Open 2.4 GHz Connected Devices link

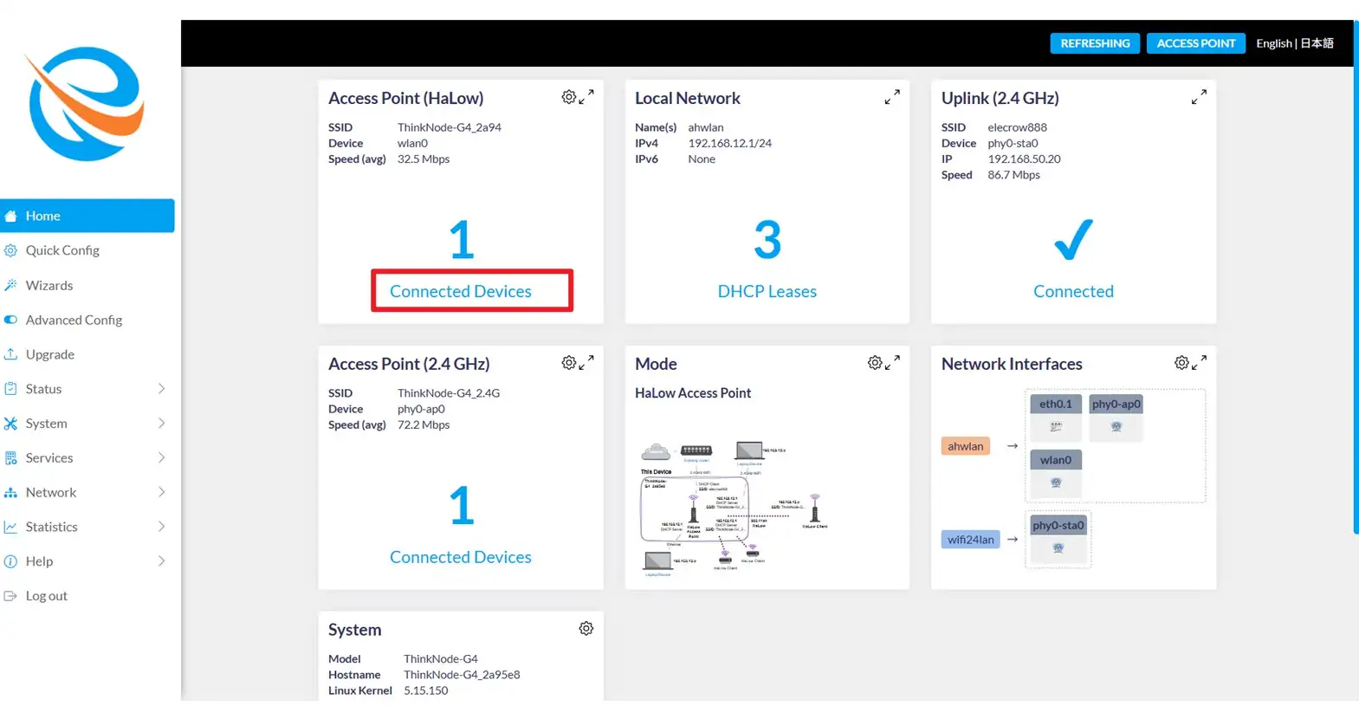coord(461,557)
